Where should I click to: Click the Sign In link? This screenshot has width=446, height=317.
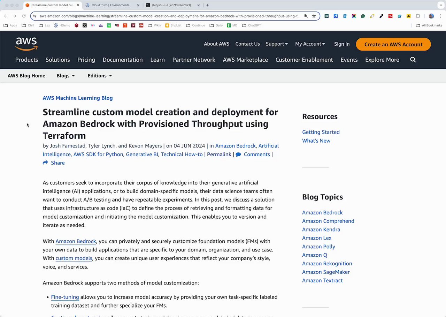pos(342,44)
